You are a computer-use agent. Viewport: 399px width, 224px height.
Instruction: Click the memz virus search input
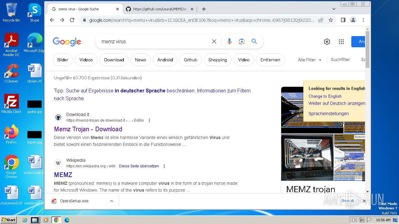154,41
